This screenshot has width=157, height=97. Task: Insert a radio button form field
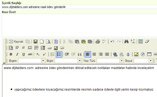coord(23,48)
